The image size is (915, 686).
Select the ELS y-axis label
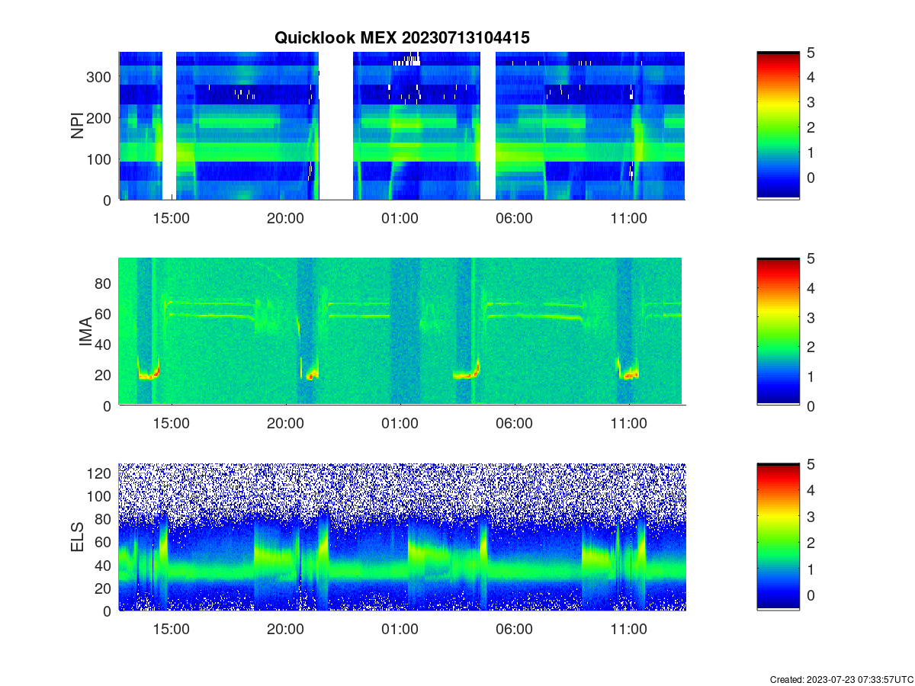(x=78, y=538)
